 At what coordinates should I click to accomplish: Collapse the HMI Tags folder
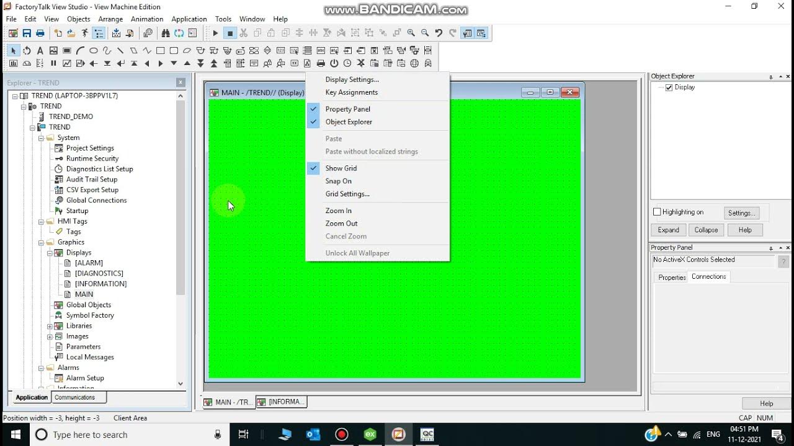pos(41,221)
